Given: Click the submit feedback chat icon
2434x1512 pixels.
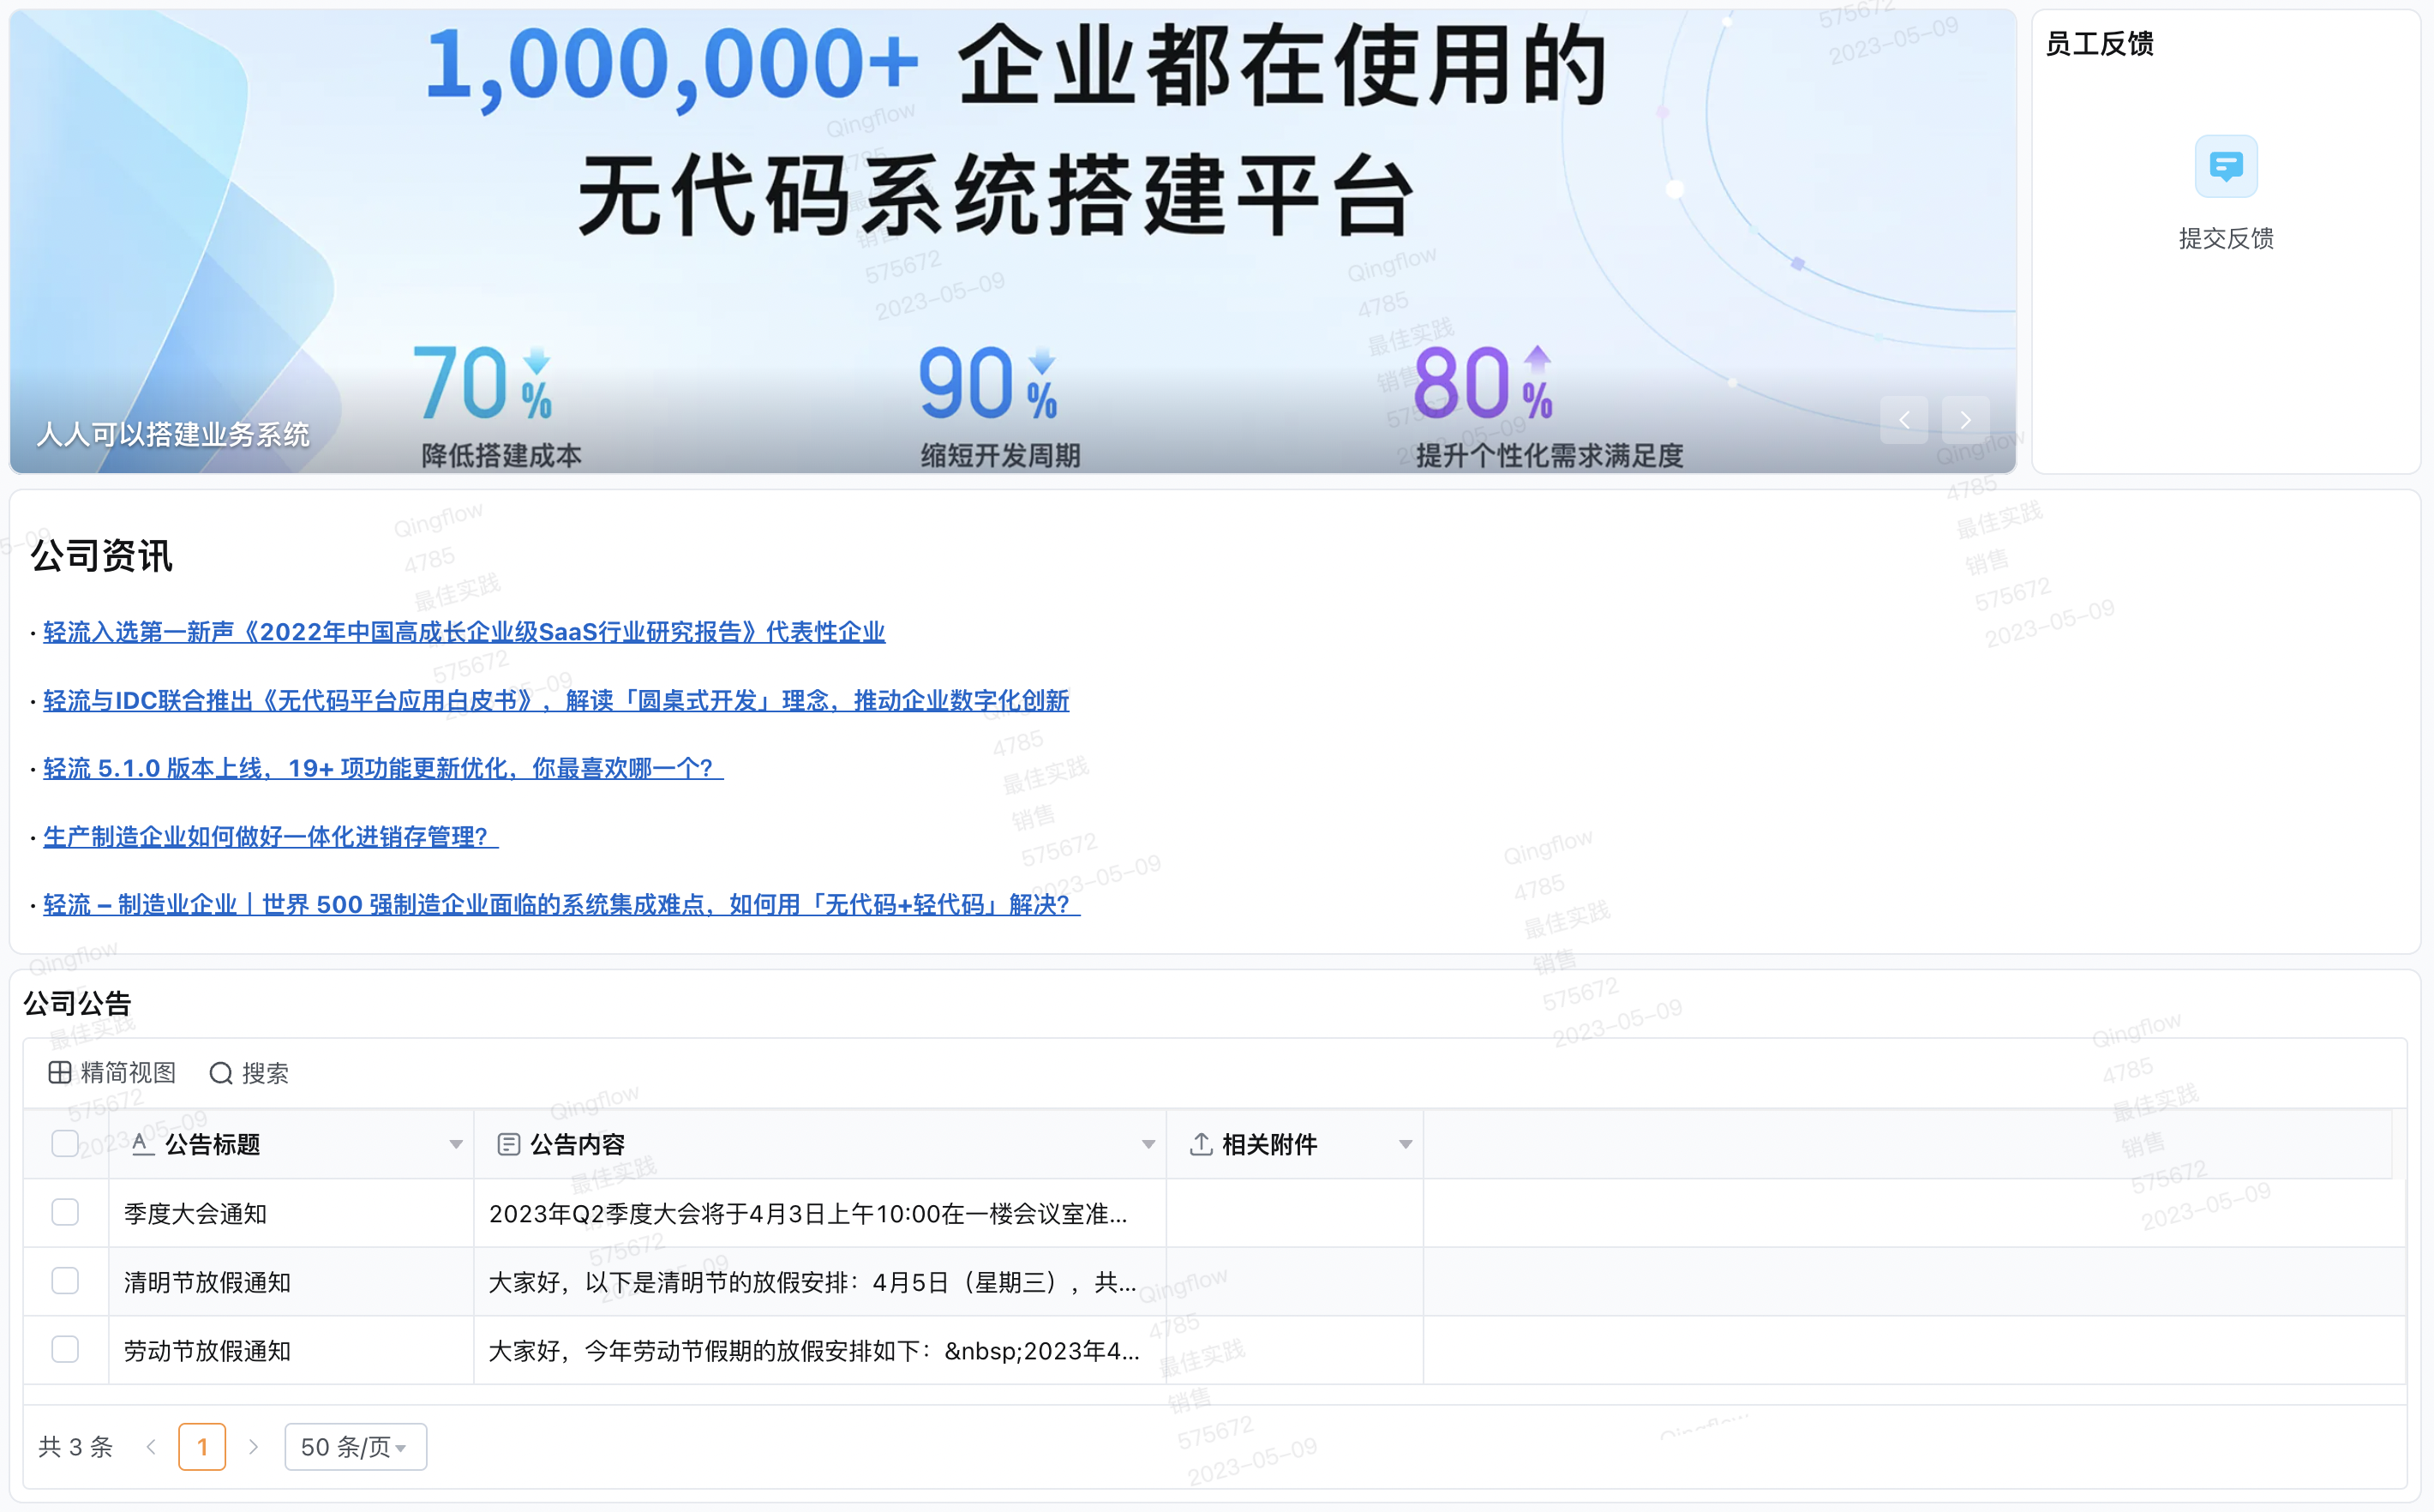Looking at the screenshot, I should tap(2225, 166).
